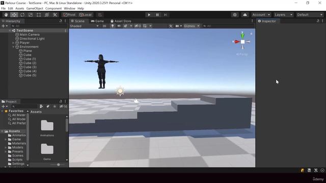Click the scene search field

pos(228,26)
